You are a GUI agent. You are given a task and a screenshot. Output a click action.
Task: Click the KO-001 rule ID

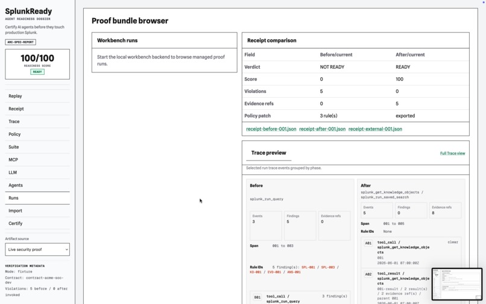tap(256, 272)
